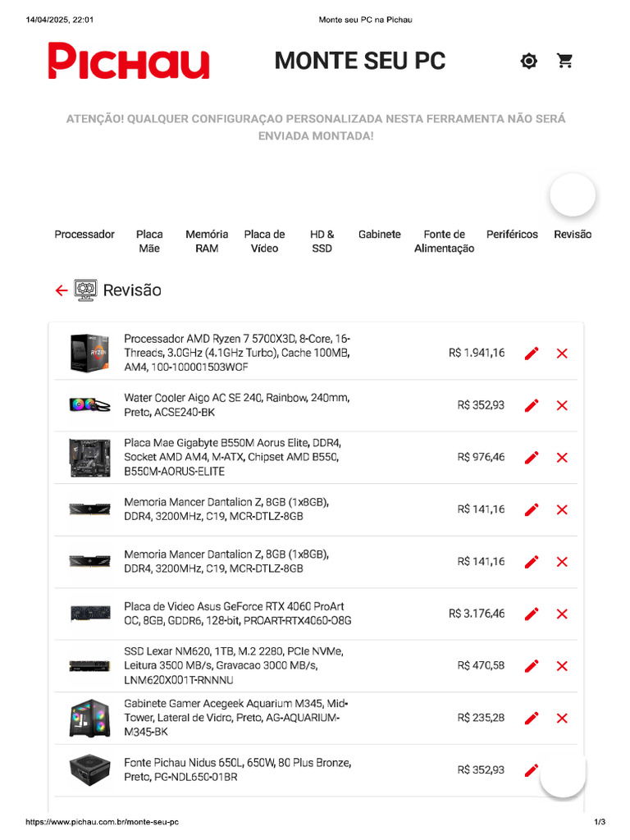630x840 pixels.
Task: Edit the Ryzen 7 5700X3D processor item
Action: (532, 354)
